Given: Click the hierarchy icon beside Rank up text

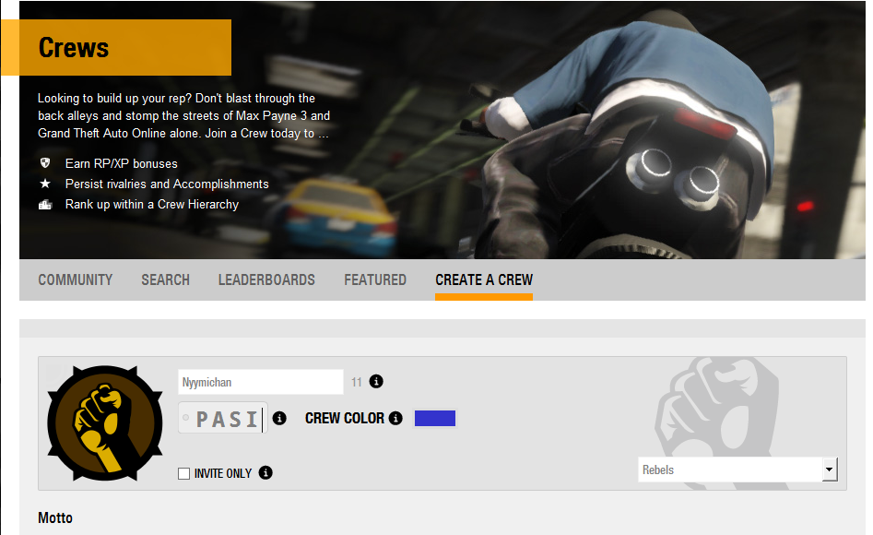Looking at the screenshot, I should coord(44,205).
